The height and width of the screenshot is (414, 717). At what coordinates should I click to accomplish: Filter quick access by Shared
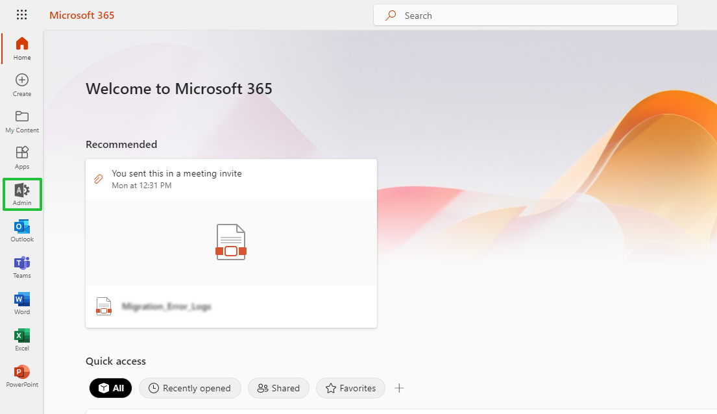click(278, 388)
